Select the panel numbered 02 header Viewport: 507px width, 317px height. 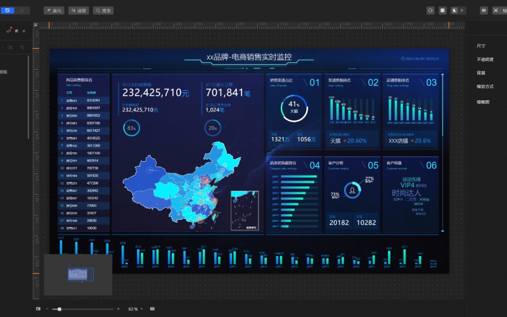tap(353, 82)
